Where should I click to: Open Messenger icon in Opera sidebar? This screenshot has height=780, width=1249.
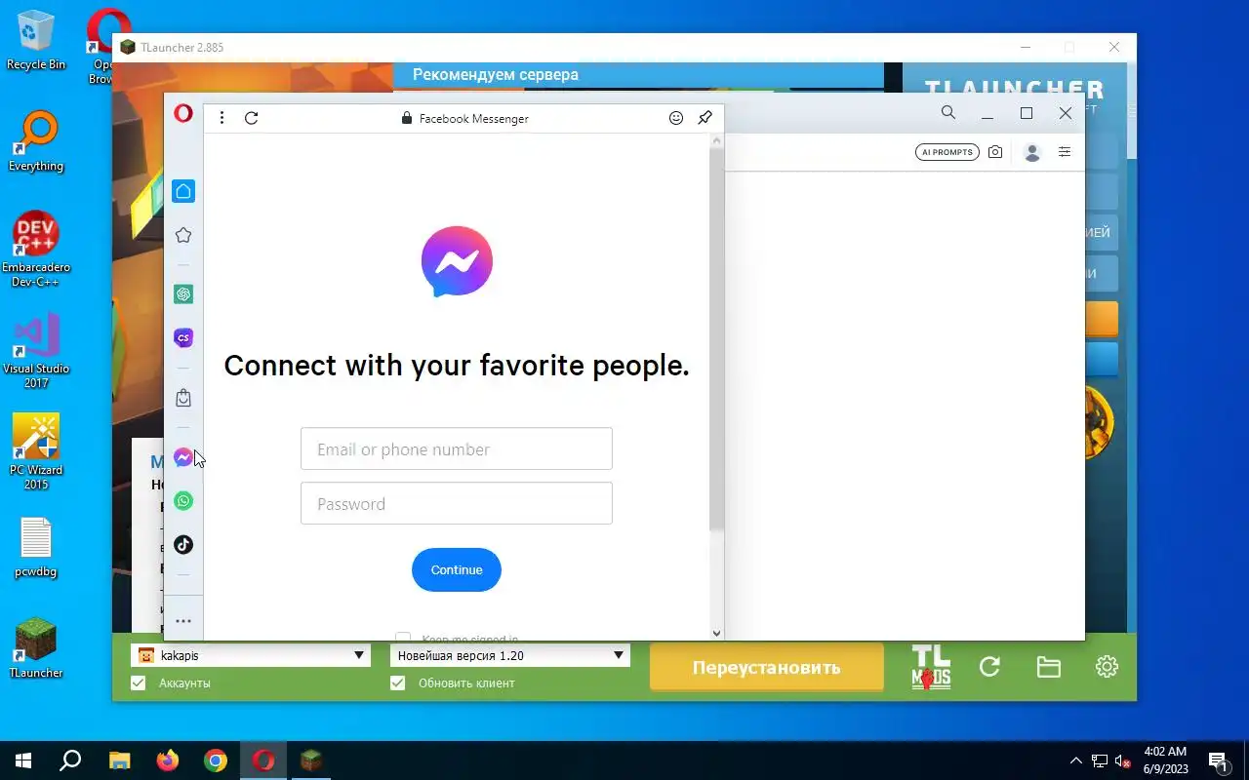pyautogui.click(x=183, y=457)
